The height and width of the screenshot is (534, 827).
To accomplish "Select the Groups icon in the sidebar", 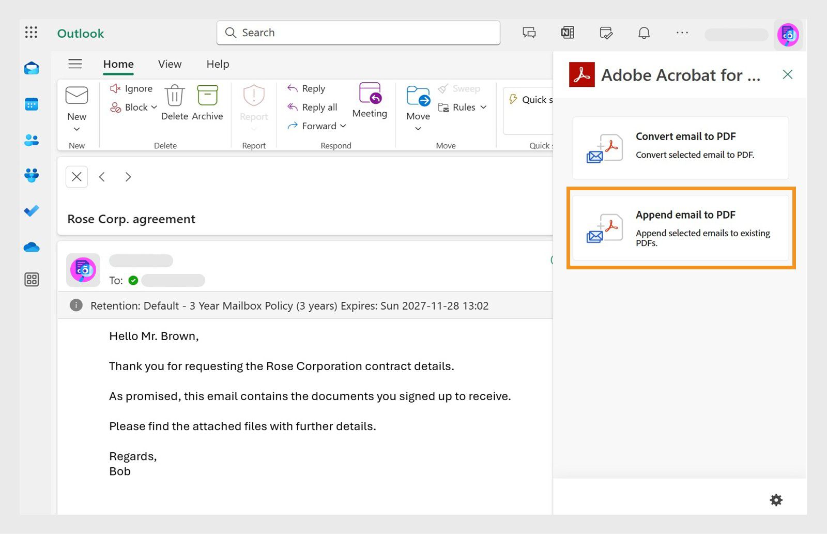I will click(x=32, y=175).
